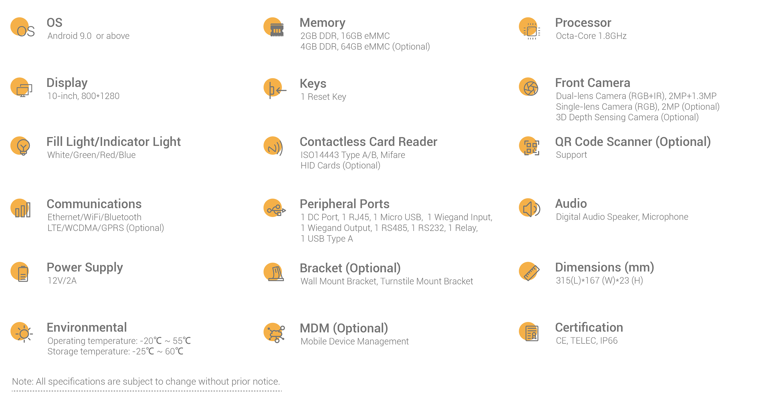Click the Memory chip icon

coord(274,27)
